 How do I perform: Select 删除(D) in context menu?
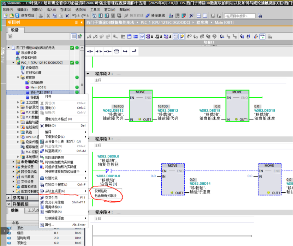click(x=64, y=126)
